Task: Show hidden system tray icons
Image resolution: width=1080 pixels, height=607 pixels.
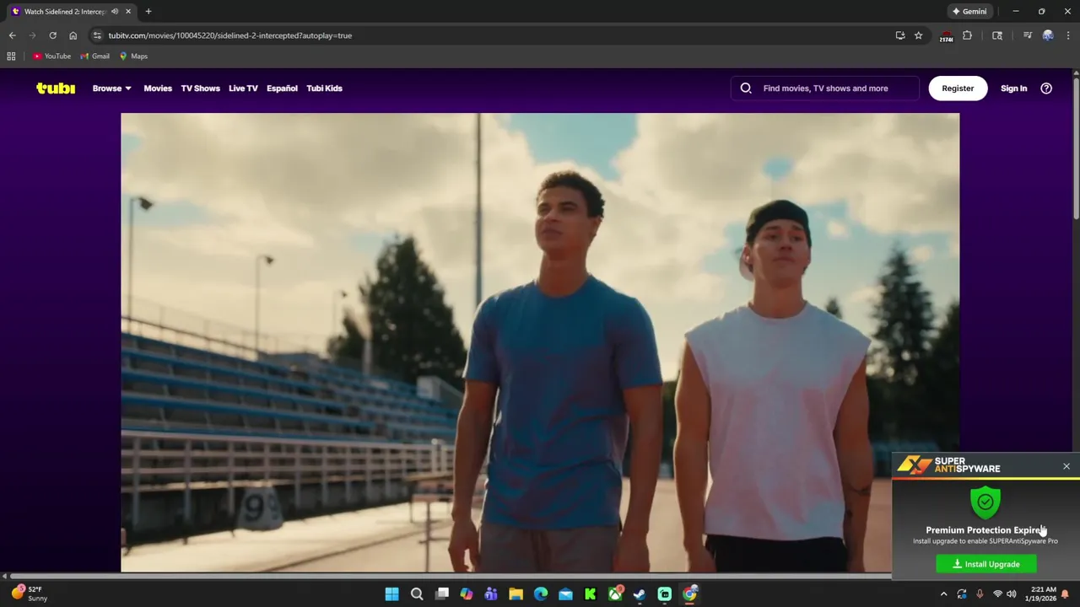Action: tap(944, 594)
